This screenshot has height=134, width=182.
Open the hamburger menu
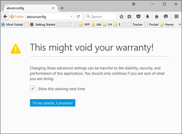click(176, 16)
